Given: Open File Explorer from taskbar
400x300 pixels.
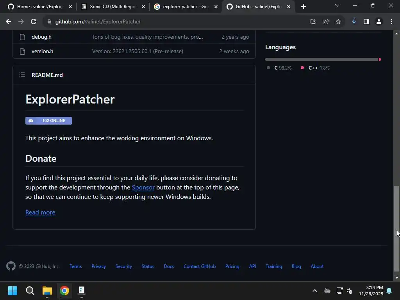Looking at the screenshot, I should coord(47,291).
